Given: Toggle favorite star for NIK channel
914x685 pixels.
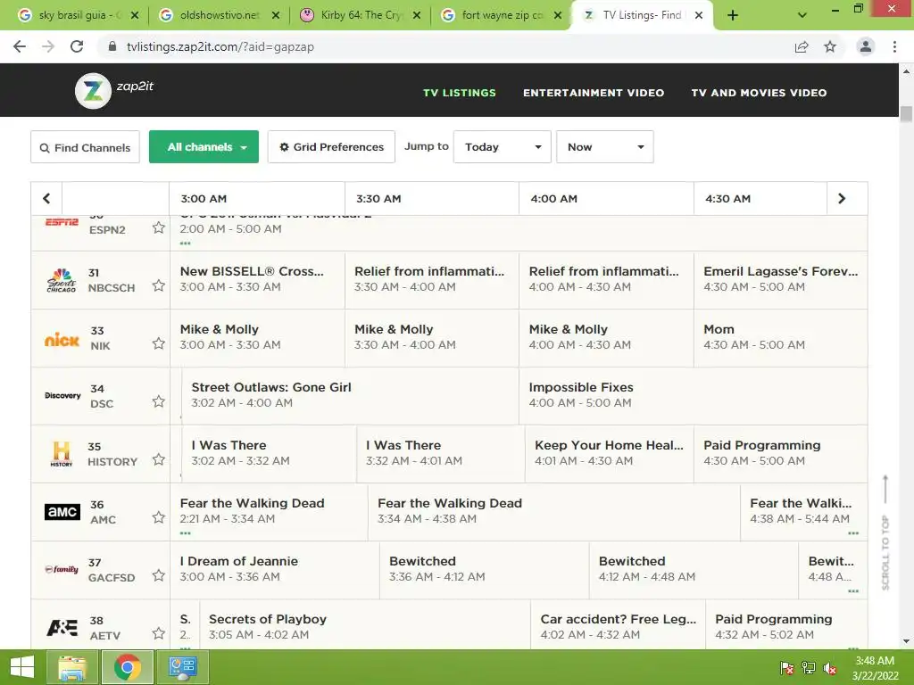Looking at the screenshot, I should coord(159,343).
